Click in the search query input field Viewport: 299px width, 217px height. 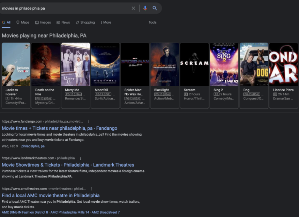(63, 8)
